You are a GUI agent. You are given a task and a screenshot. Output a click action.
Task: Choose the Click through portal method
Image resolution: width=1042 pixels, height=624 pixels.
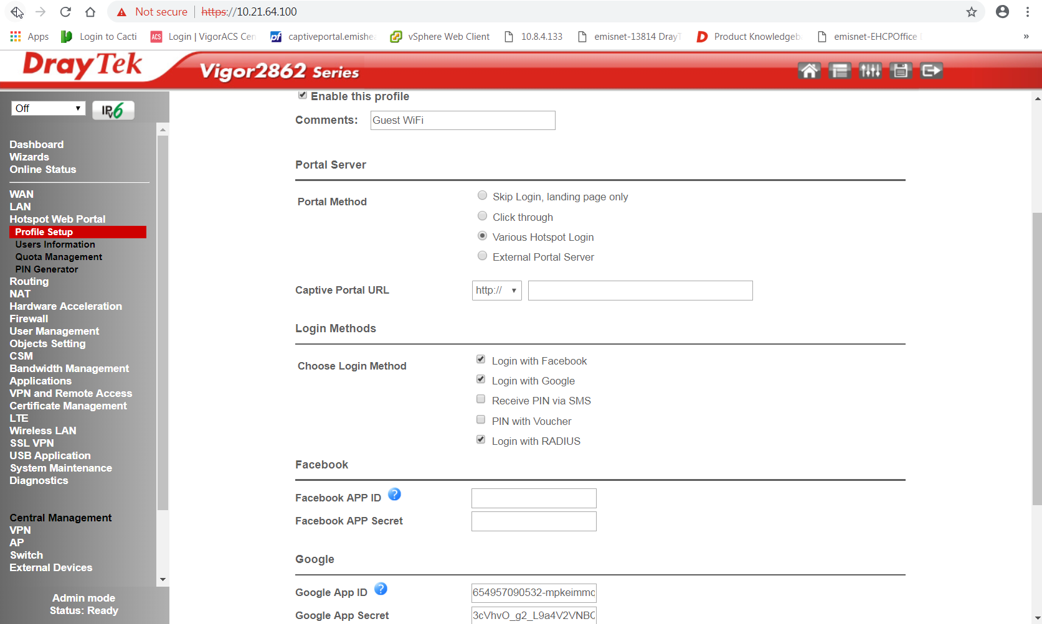482,216
